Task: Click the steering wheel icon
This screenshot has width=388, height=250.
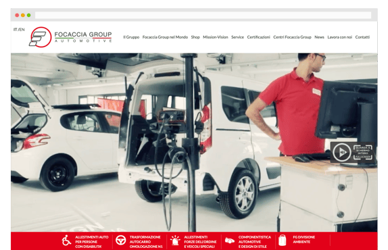Action: (120, 240)
